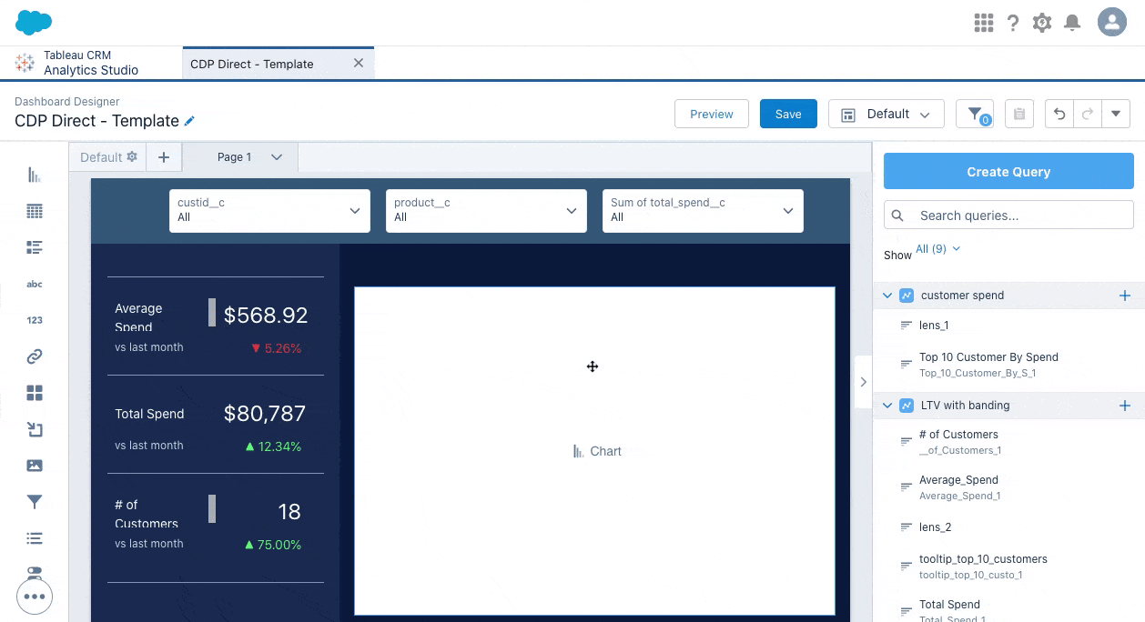Select the chart widget icon in sidebar
Screen dimensions: 1145x622
point(35,175)
